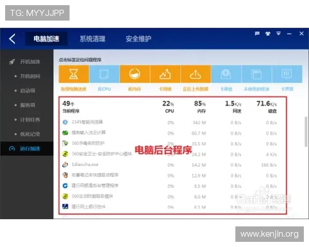This screenshot has height=247, width=309.
Task: Click the 点击标签定位问题程序 hint text
Action: coord(80,60)
